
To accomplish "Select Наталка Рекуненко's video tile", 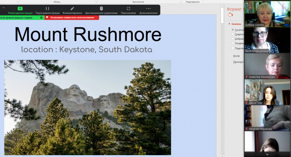I will click(267, 118).
